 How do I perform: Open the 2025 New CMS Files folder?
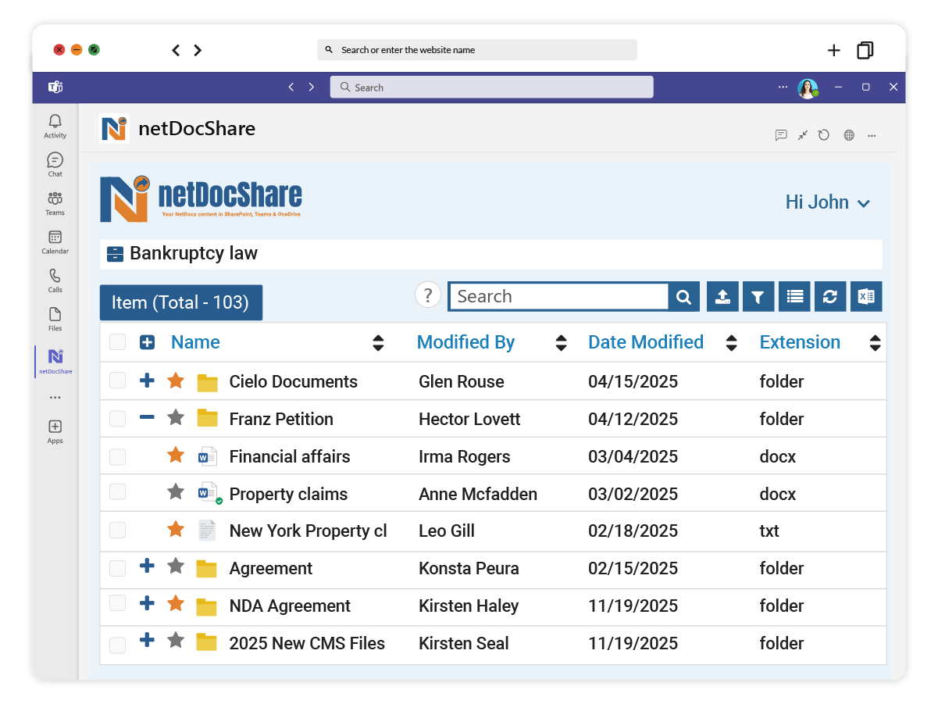click(307, 643)
